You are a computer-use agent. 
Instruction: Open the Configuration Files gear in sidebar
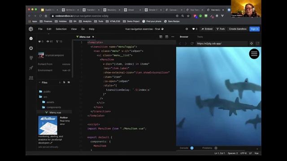tap(31, 48)
